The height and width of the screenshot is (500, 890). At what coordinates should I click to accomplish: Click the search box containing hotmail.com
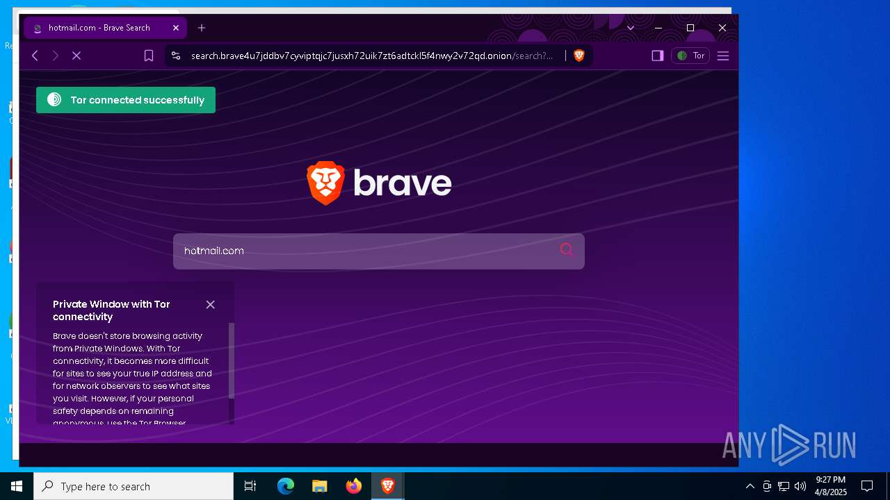[x=379, y=251]
